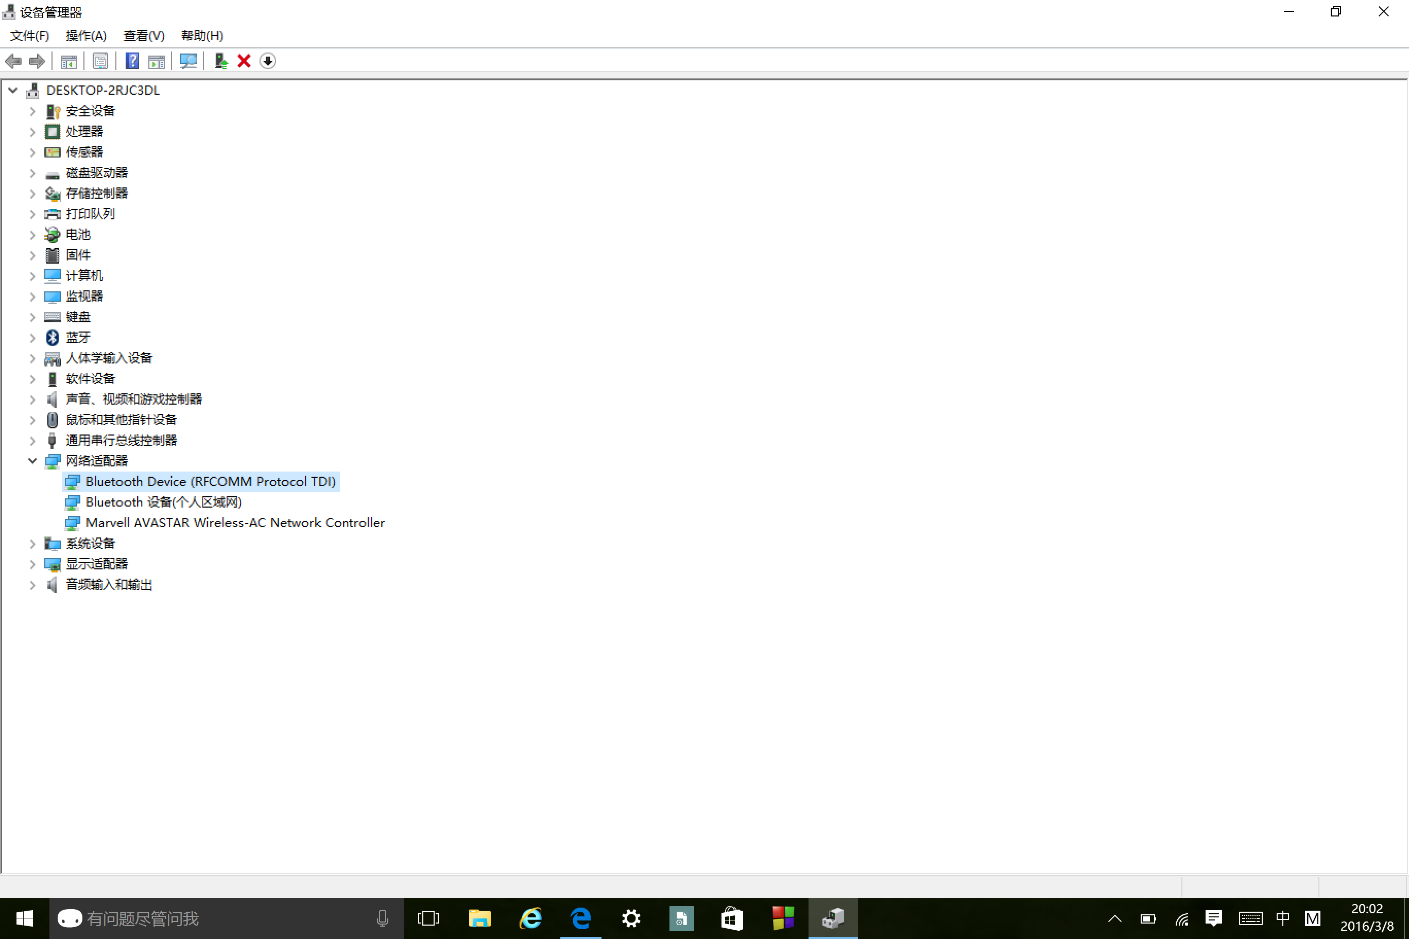Click the blue Help question-mark icon
The width and height of the screenshot is (1409, 939).
pos(132,61)
